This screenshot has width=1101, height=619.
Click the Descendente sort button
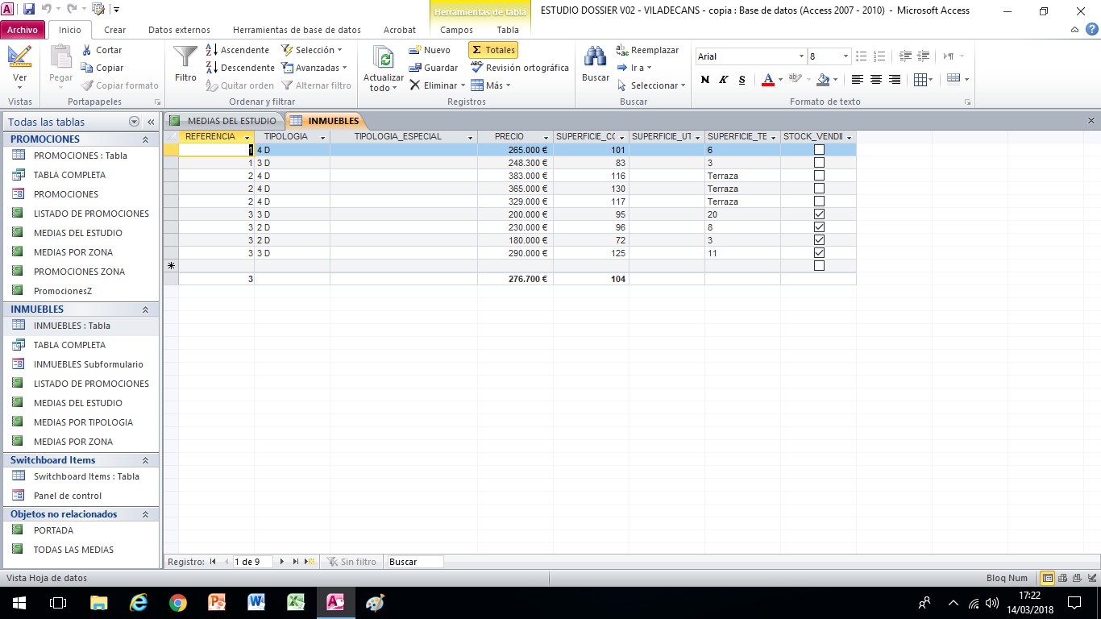tap(240, 68)
